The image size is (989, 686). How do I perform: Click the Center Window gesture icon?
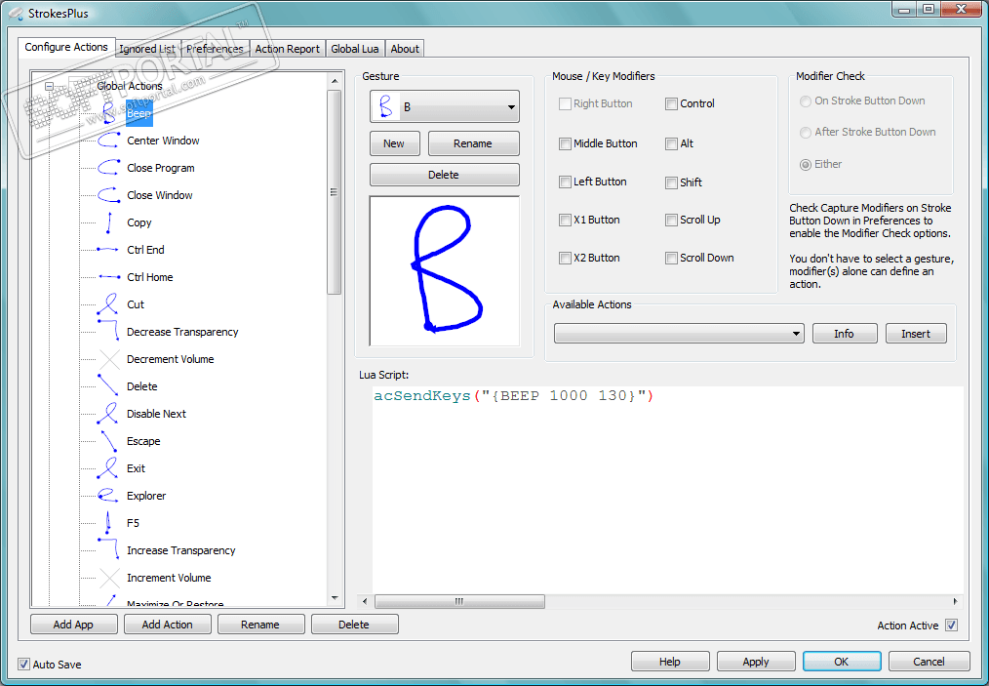point(108,141)
